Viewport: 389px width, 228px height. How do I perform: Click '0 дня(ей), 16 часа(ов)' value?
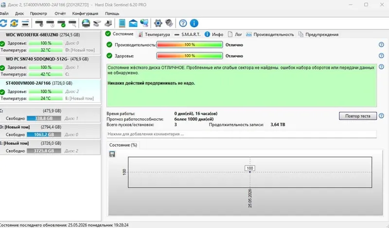pyautogui.click(x=196, y=114)
